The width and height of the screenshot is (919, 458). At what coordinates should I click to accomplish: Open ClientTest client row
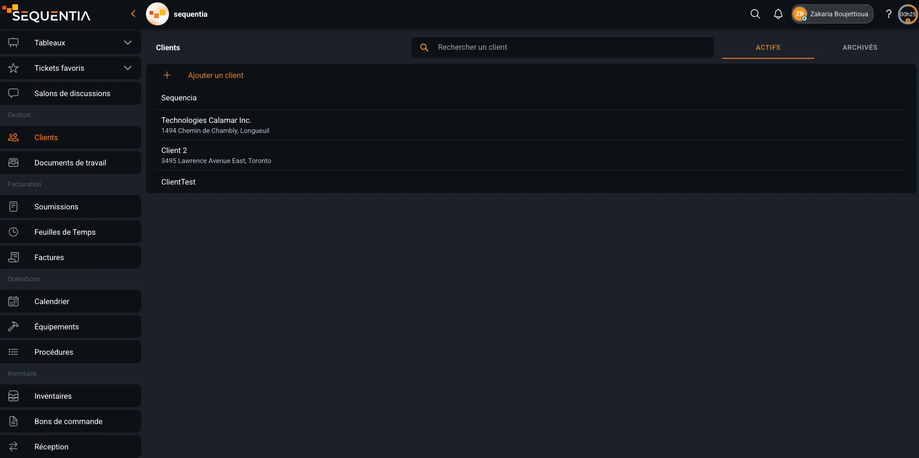tap(531, 182)
